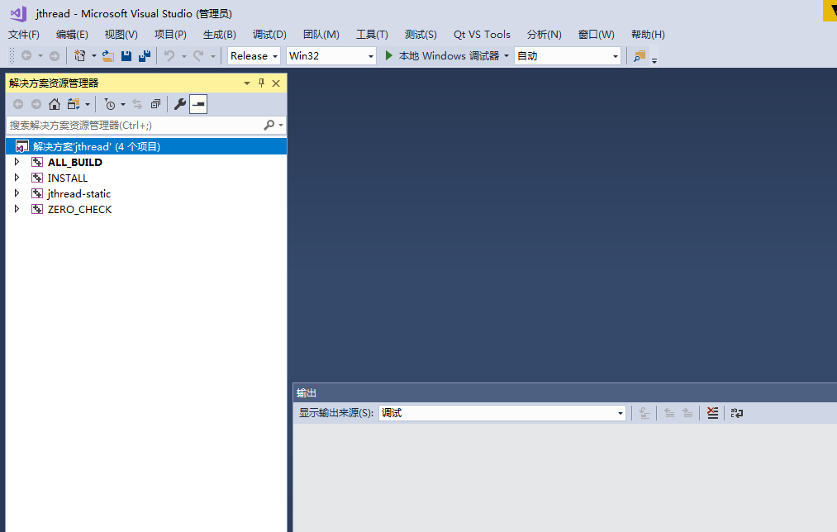This screenshot has width=837, height=532.
Task: Expand the INSTALL project node
Action: click(x=17, y=178)
